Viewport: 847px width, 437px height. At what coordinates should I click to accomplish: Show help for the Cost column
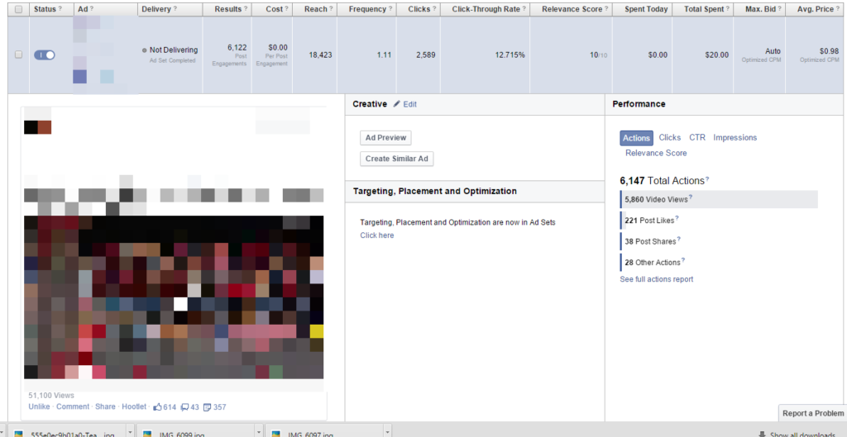pos(286,9)
